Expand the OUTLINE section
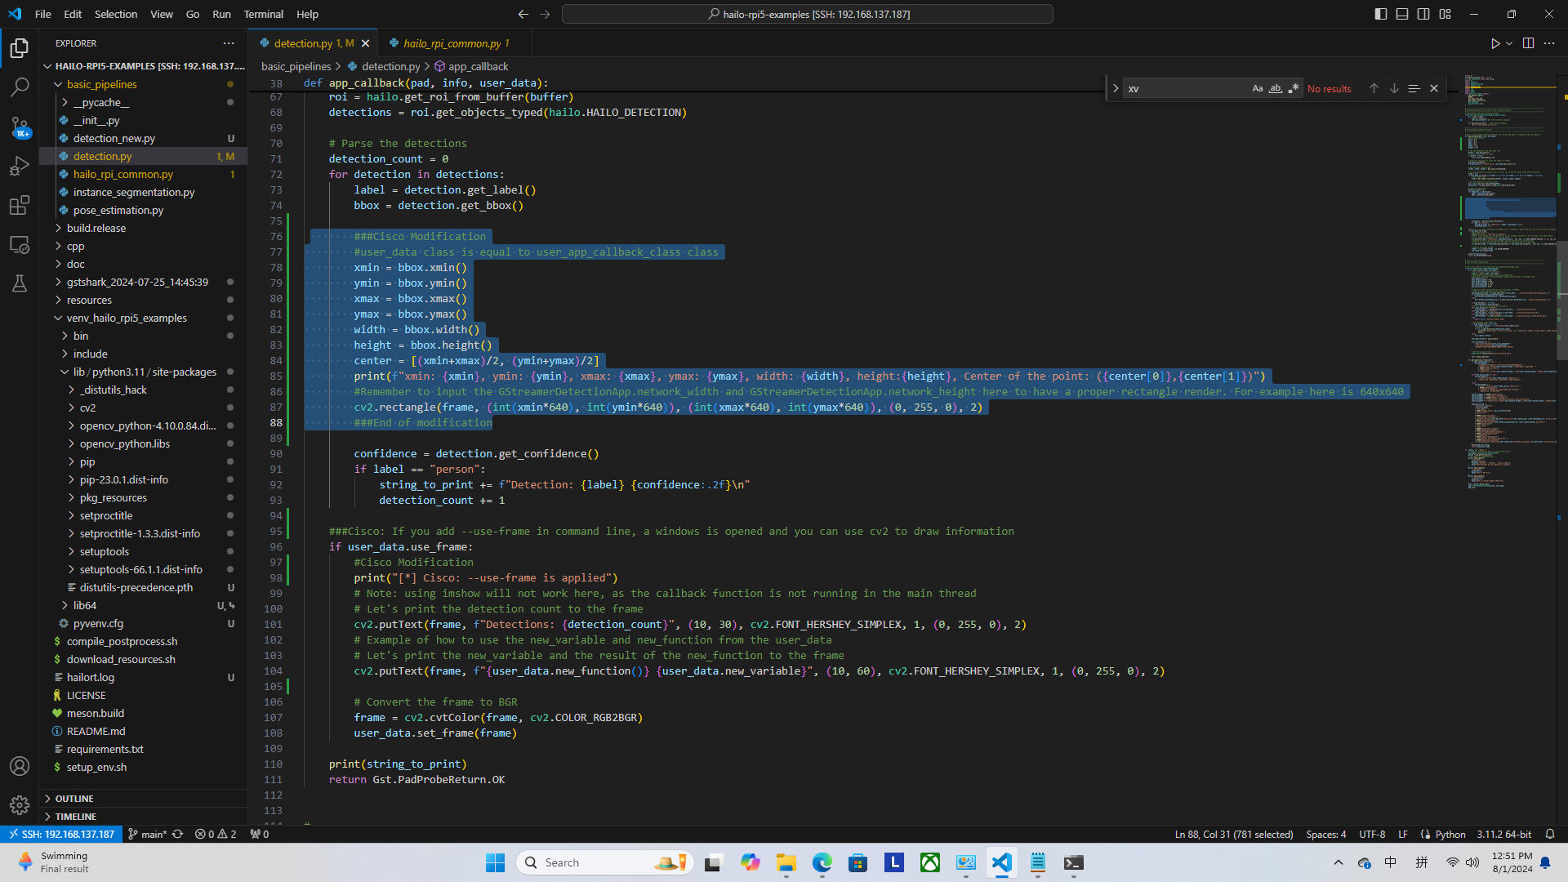 [x=74, y=799]
